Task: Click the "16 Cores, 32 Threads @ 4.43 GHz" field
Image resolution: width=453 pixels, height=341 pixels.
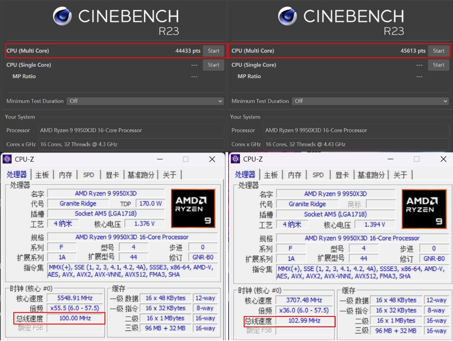Action: pyautogui.click(x=356, y=144)
